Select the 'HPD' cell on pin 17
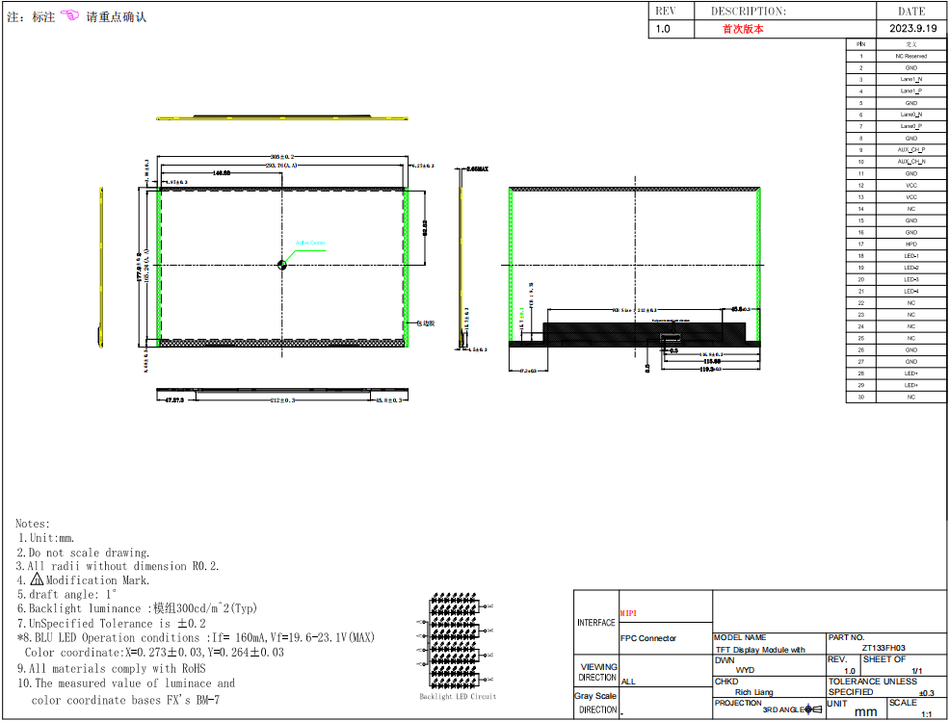 coord(911,245)
